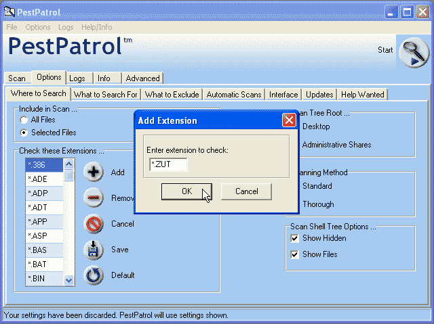The image size is (434, 324).
Task: Click the floppy disk Save icon
Action: coord(94,250)
